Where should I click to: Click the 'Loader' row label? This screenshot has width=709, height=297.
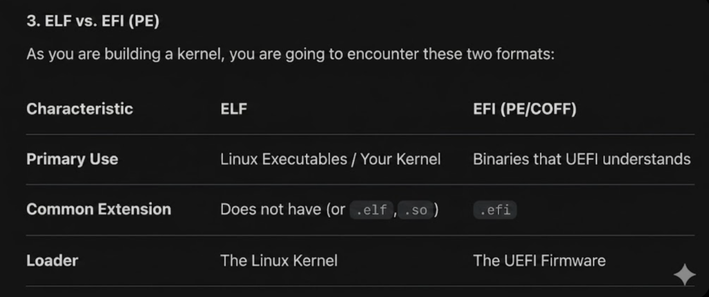click(52, 260)
